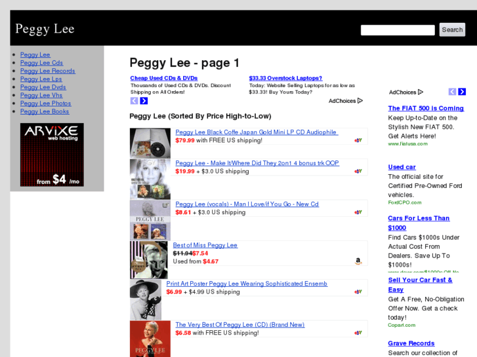Click previous arrow in right ad column
The width and height of the screenshot is (477, 357).
[452, 92]
